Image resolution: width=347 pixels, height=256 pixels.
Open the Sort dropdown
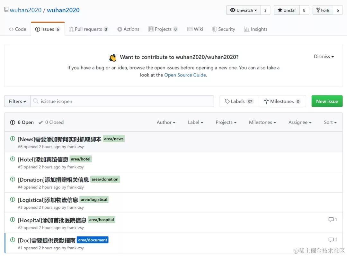tap(330, 122)
